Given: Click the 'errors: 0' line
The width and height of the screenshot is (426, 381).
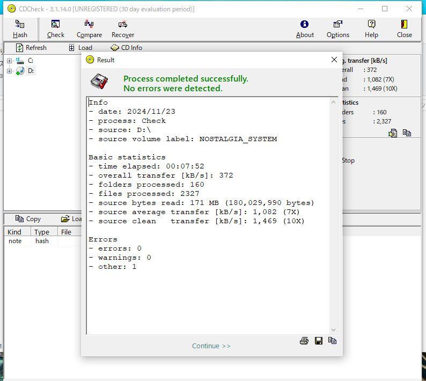Looking at the screenshot, I should pos(115,248).
